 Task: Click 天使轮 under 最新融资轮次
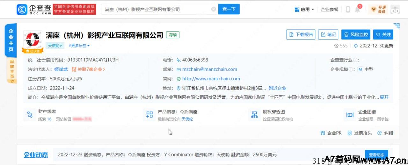187,119
